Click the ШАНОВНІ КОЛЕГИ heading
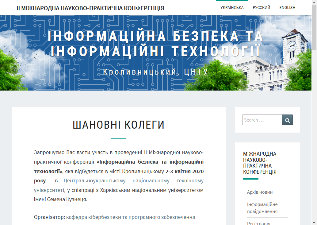This screenshot has width=317, height=225. click(119, 125)
